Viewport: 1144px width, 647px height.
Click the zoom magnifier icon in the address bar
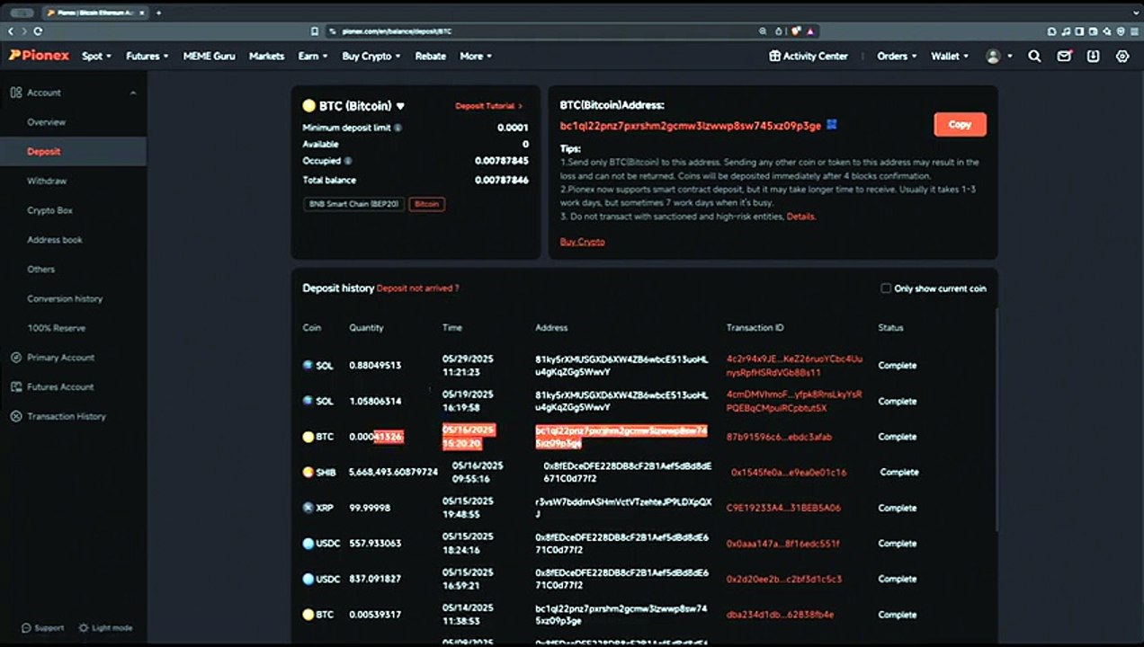tap(763, 31)
